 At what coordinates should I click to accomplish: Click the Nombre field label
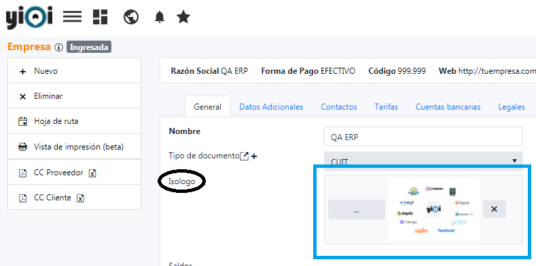[185, 131]
